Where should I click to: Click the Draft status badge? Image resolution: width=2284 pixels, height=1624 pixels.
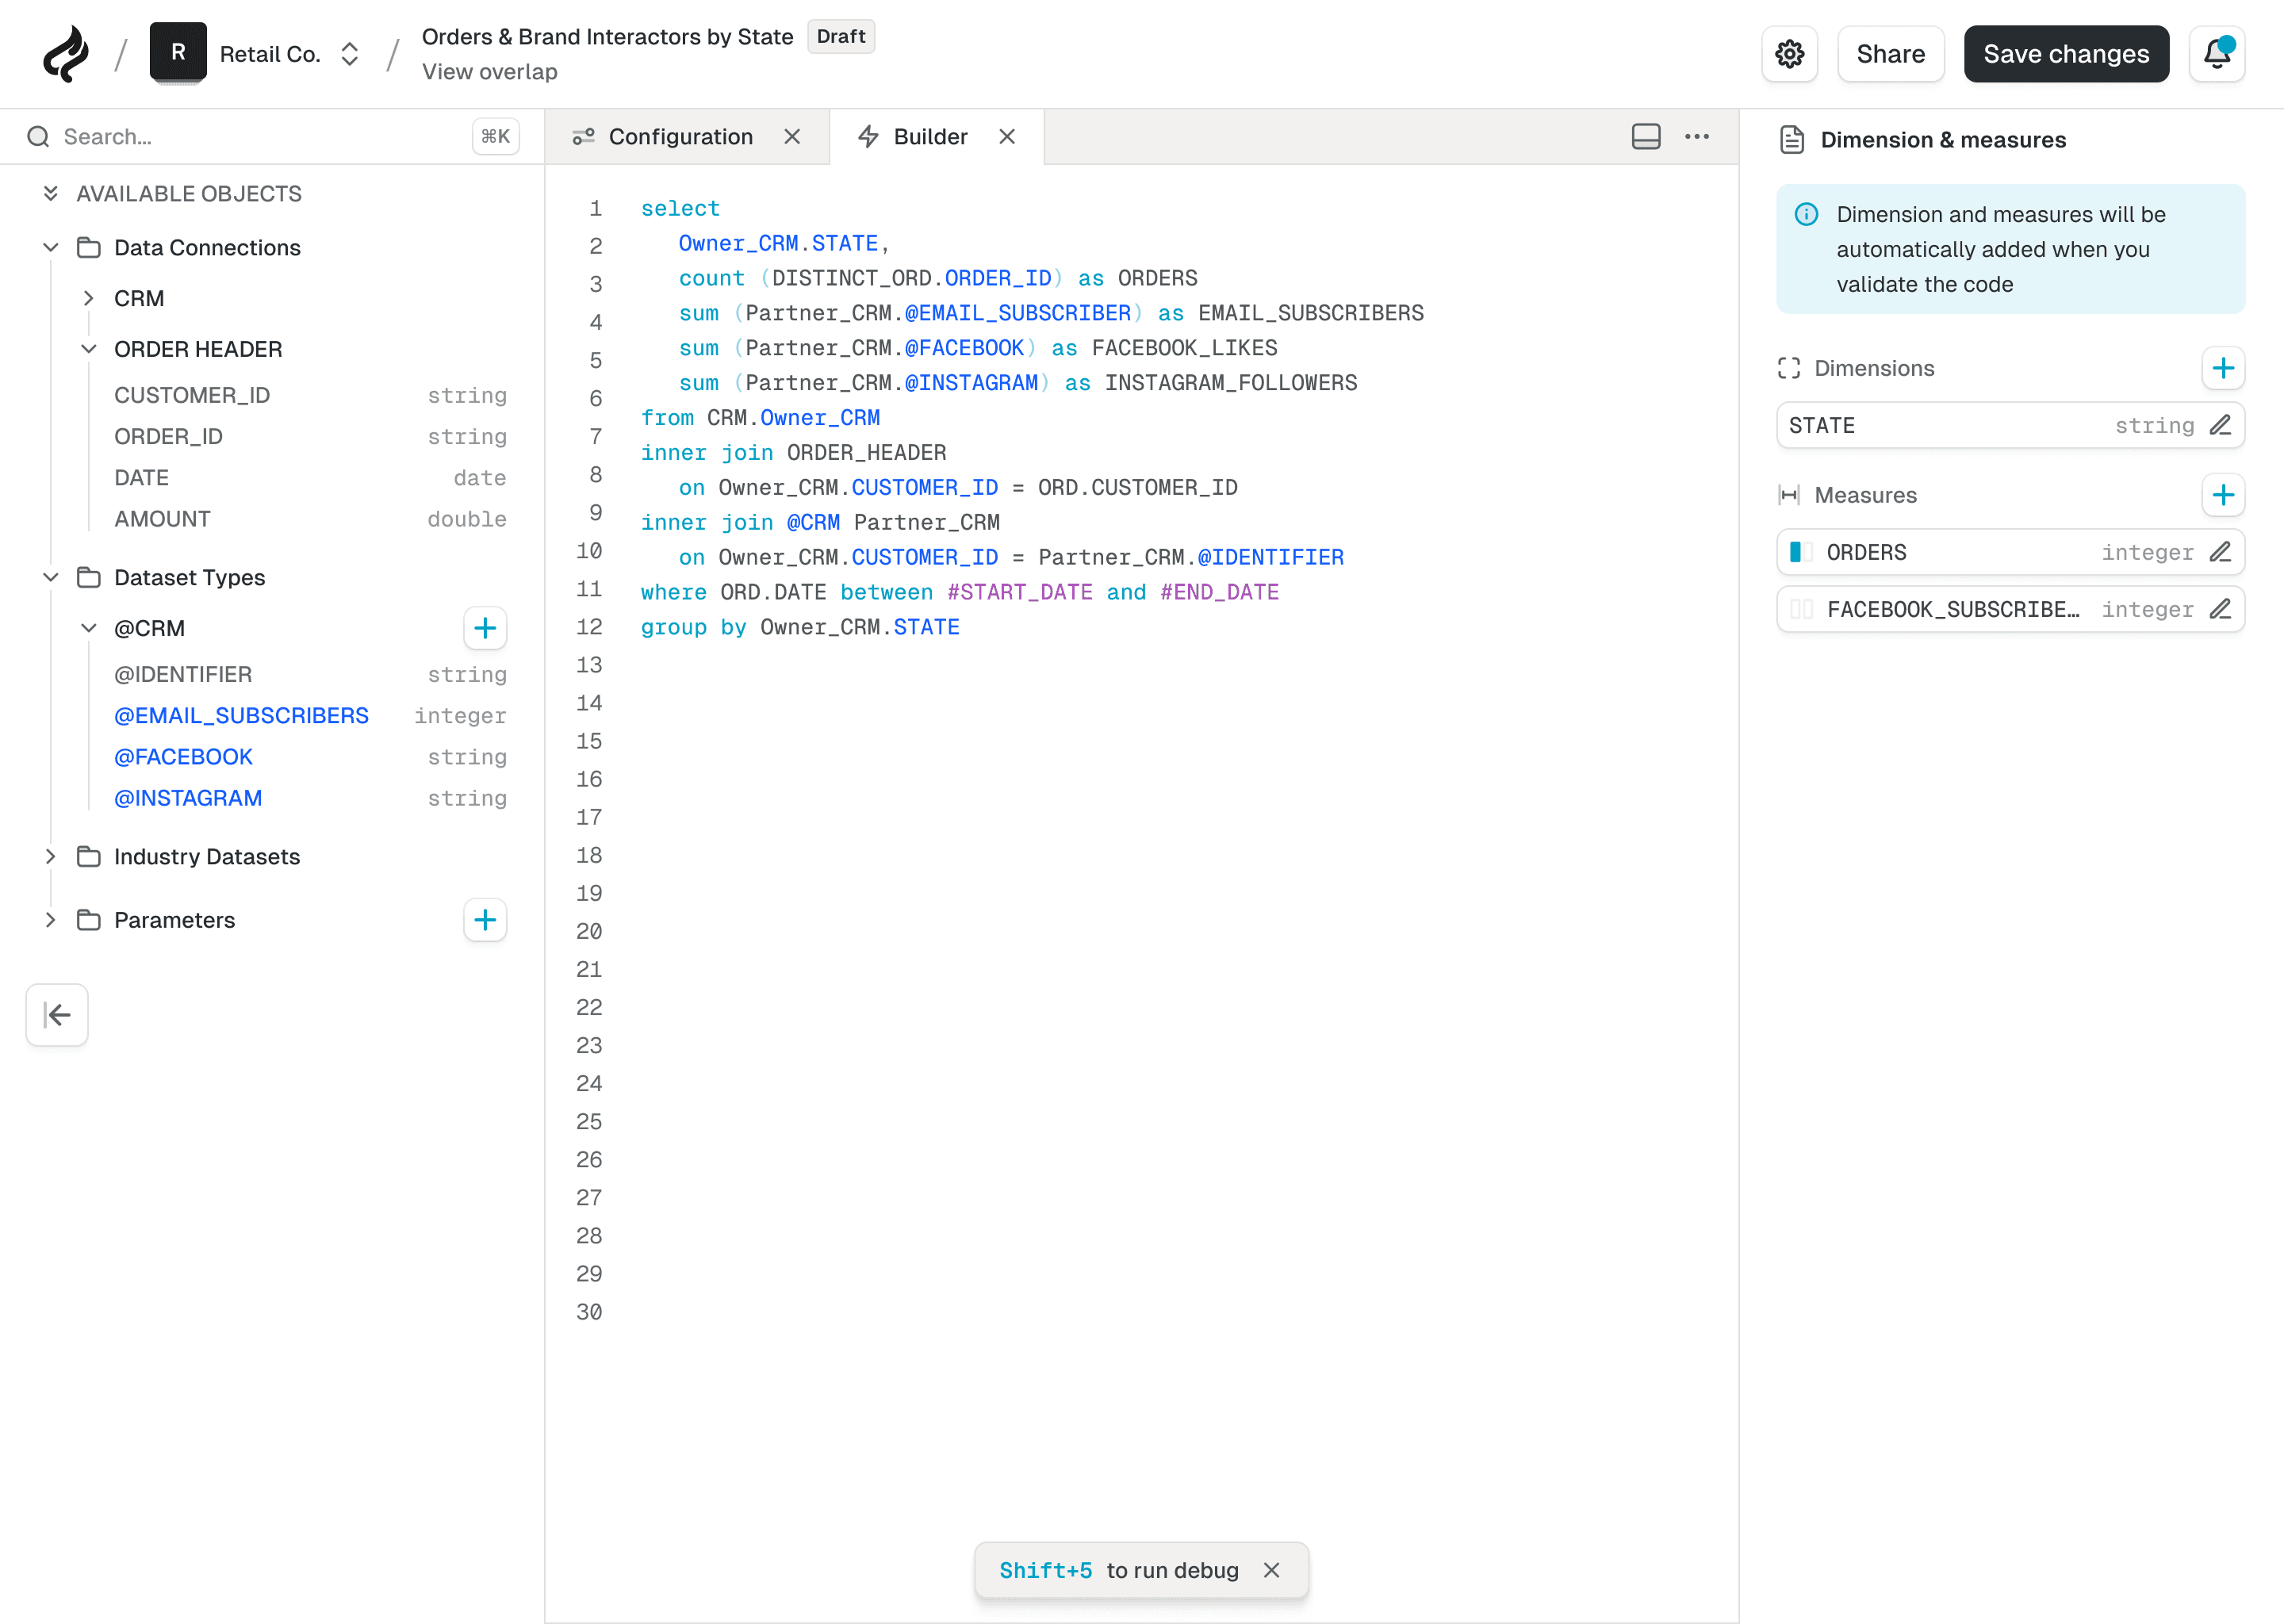pyautogui.click(x=841, y=37)
